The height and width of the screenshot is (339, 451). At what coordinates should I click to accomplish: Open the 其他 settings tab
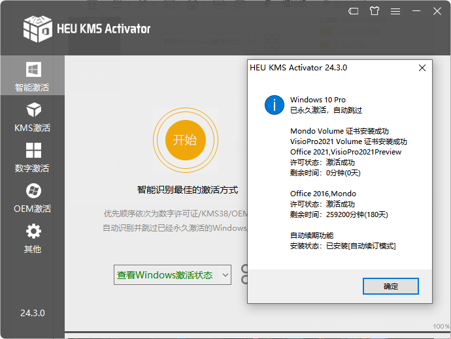[x=32, y=239]
